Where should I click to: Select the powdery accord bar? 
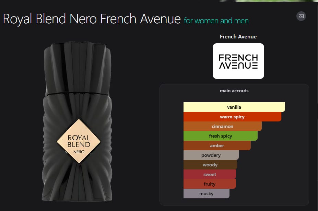tap(211, 155)
